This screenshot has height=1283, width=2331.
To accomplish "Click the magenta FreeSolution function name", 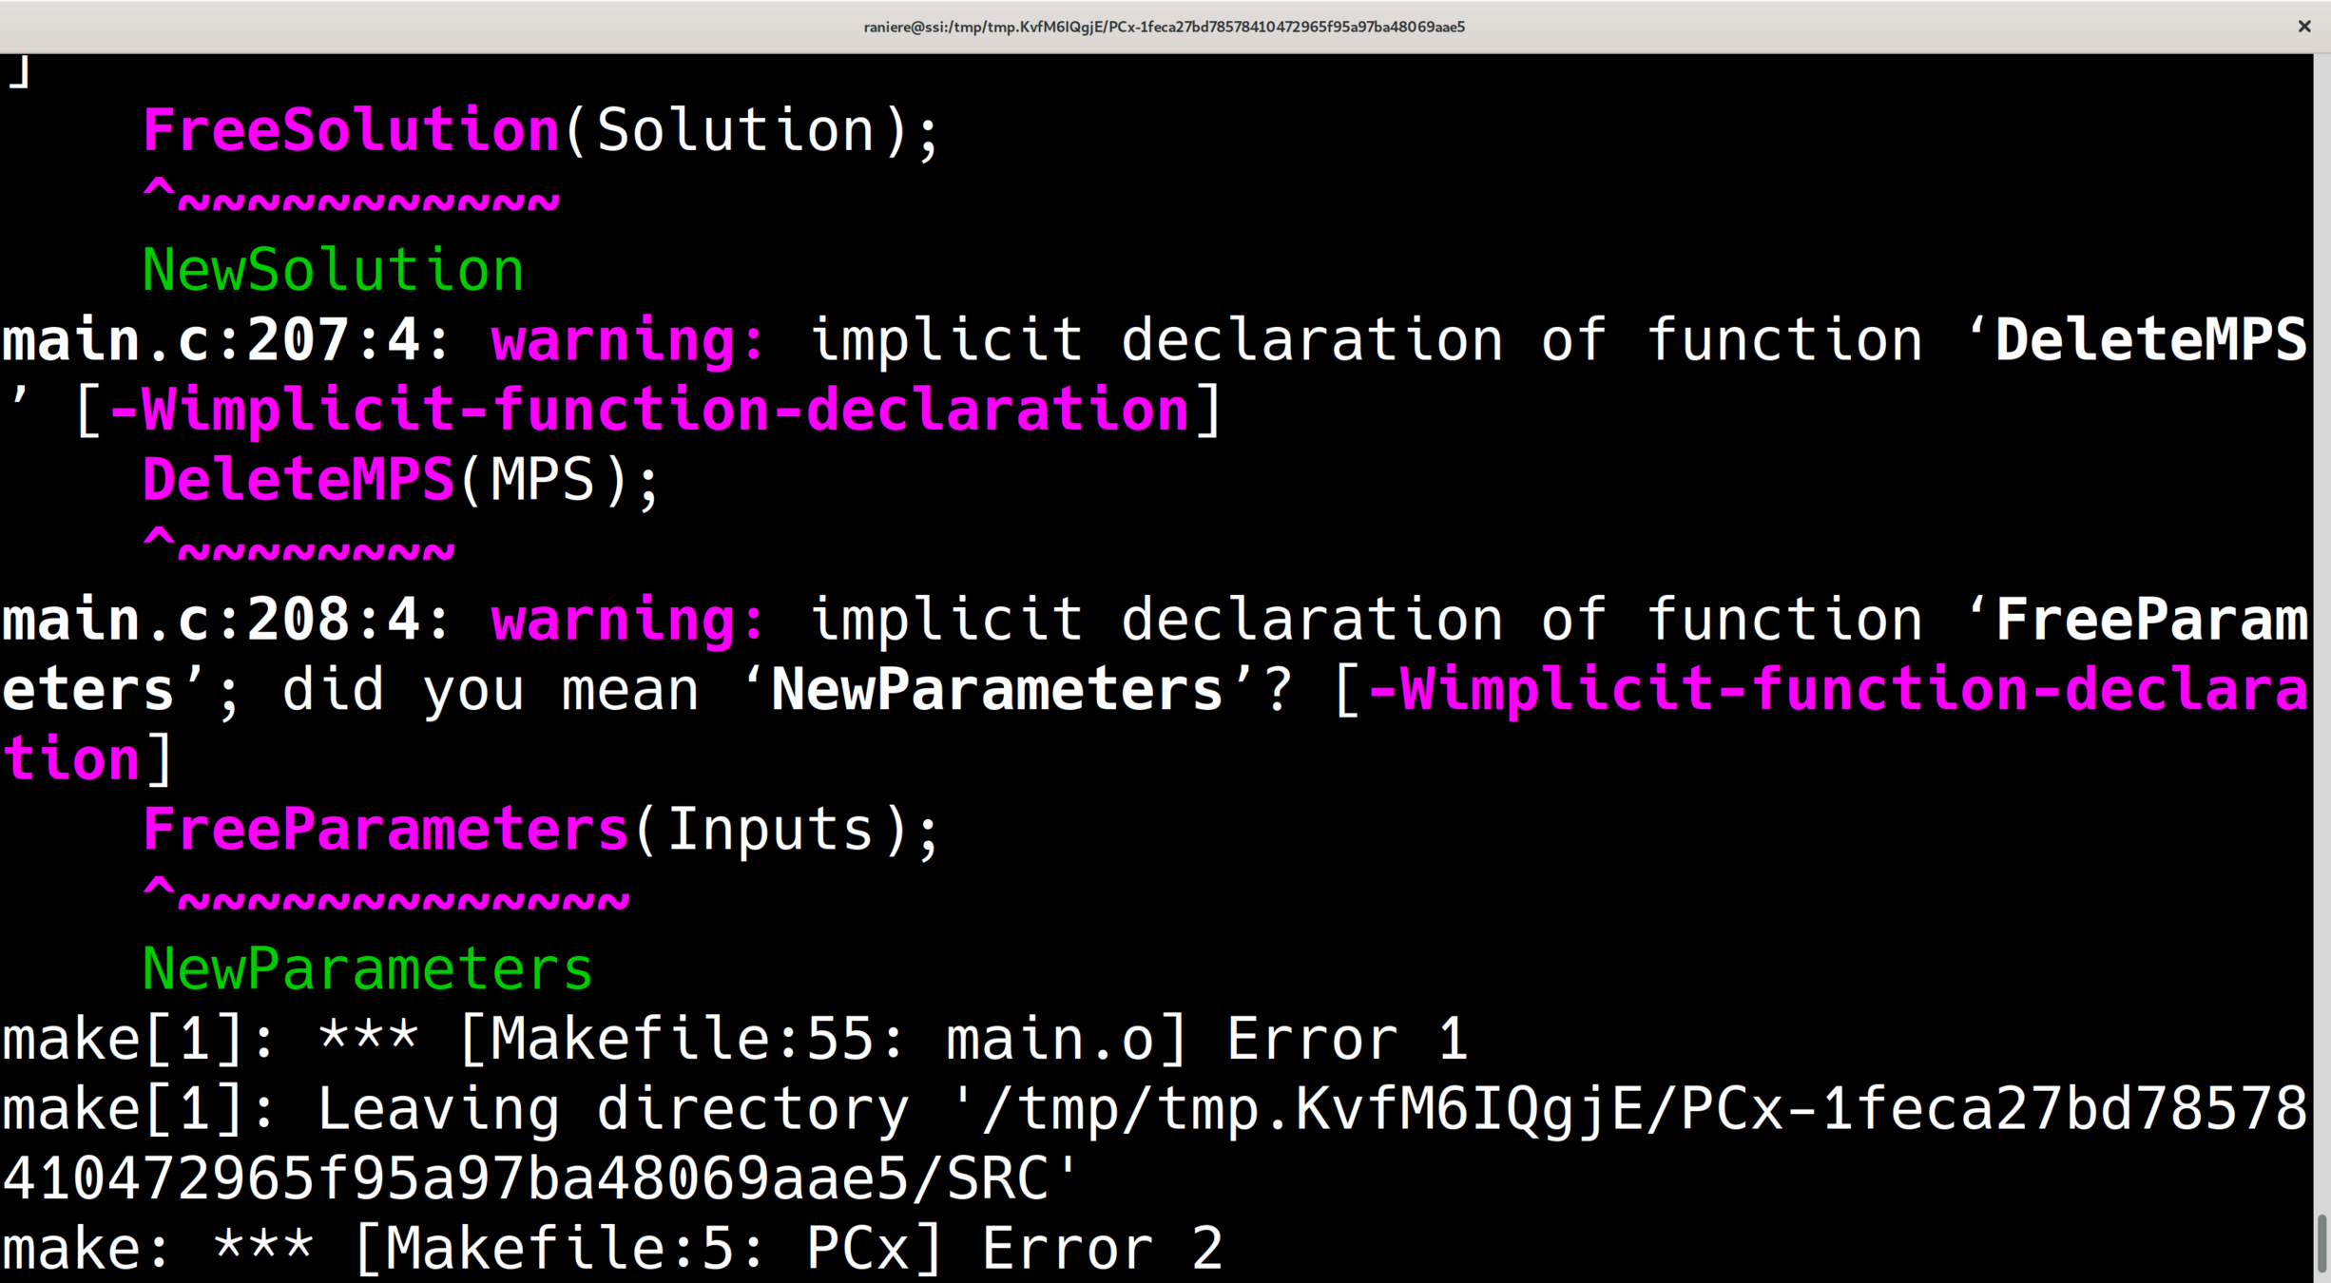I will click(x=351, y=130).
